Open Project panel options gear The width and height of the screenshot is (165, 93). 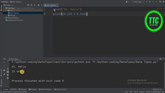pos(38,5)
